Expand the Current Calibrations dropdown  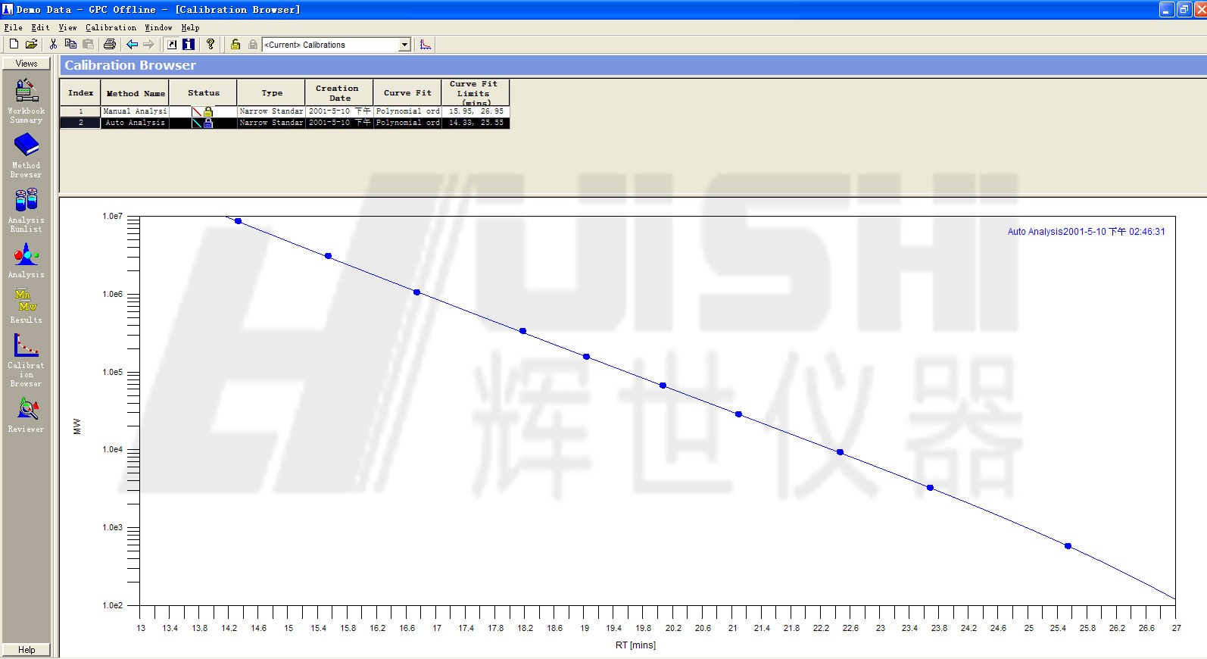point(404,45)
